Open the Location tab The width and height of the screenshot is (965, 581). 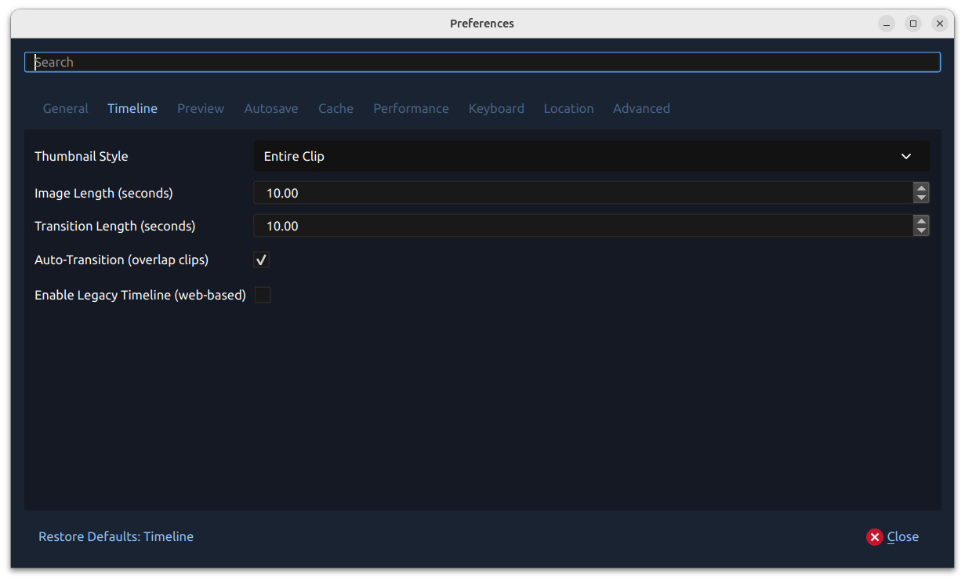click(x=568, y=108)
